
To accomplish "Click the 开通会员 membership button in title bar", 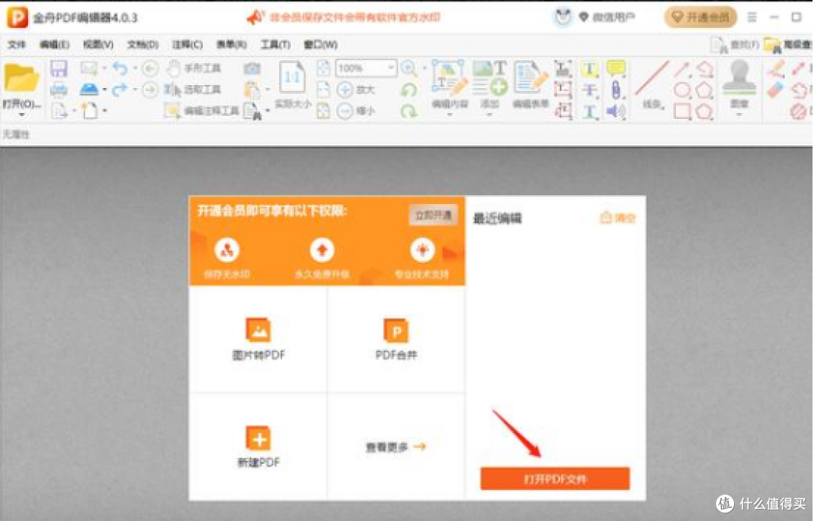I will point(700,17).
